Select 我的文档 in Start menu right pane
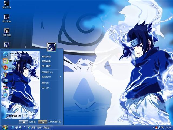The width and height of the screenshot is (173, 130). (x=46, y=57)
